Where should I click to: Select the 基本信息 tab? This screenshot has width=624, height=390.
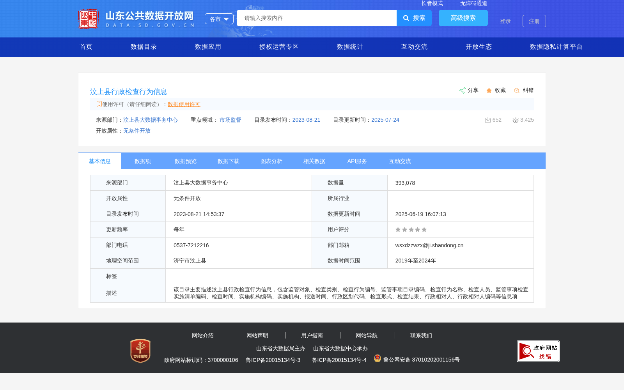100,161
